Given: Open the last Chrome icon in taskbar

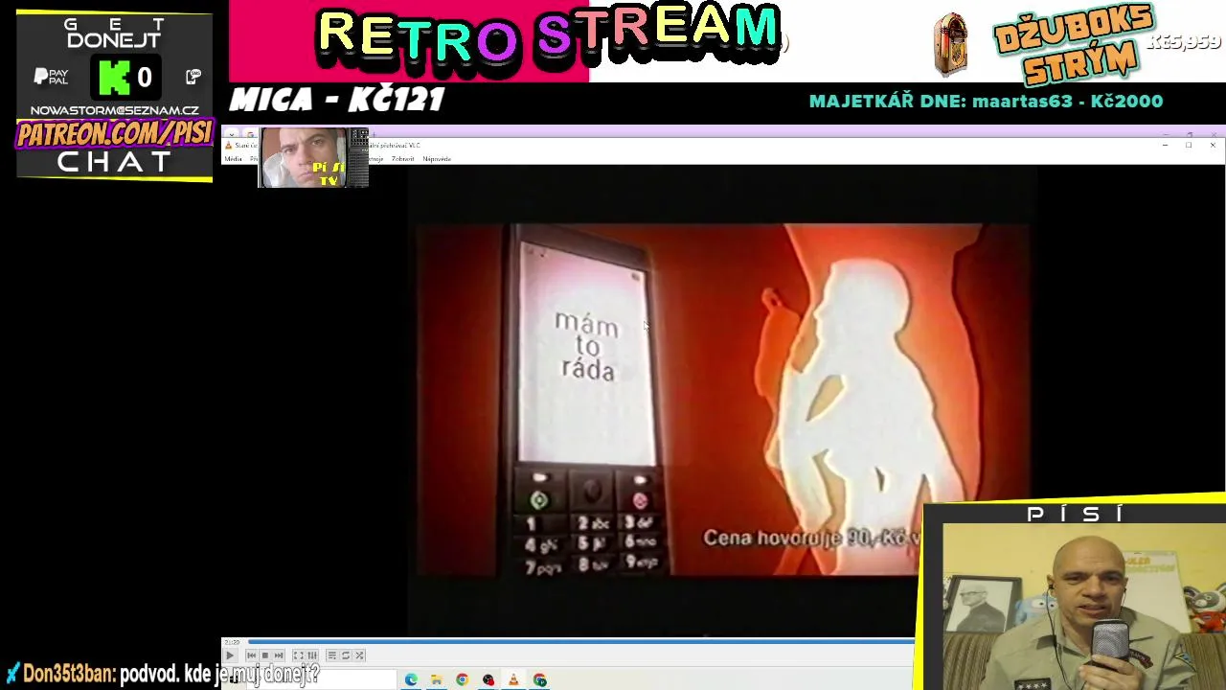Looking at the screenshot, I should pyautogui.click(x=540, y=679).
